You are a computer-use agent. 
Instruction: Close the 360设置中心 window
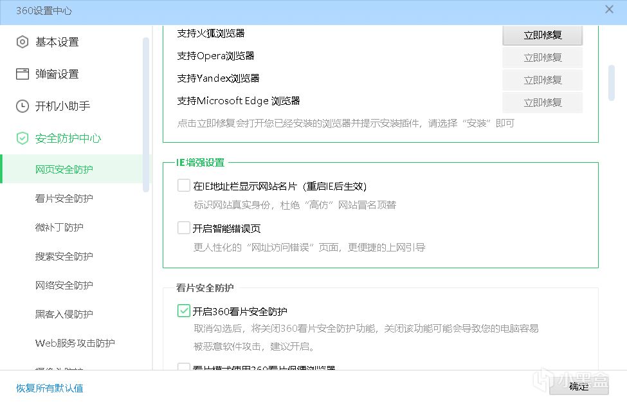pos(609,9)
